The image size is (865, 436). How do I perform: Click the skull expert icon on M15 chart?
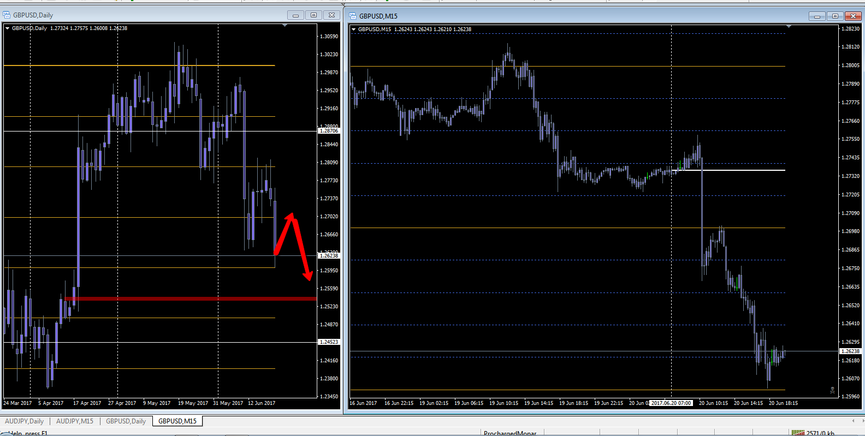(832, 390)
